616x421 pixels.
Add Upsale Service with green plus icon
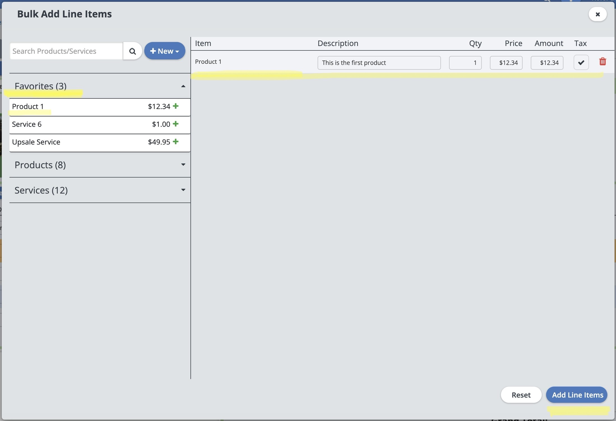point(176,142)
